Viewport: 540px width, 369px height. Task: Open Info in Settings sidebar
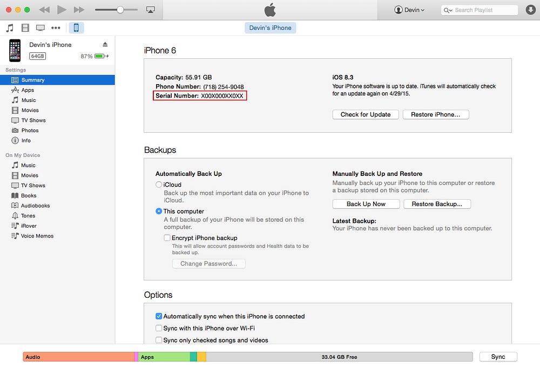coord(57,141)
